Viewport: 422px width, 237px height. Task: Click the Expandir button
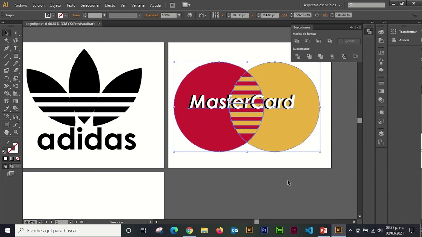tap(348, 41)
